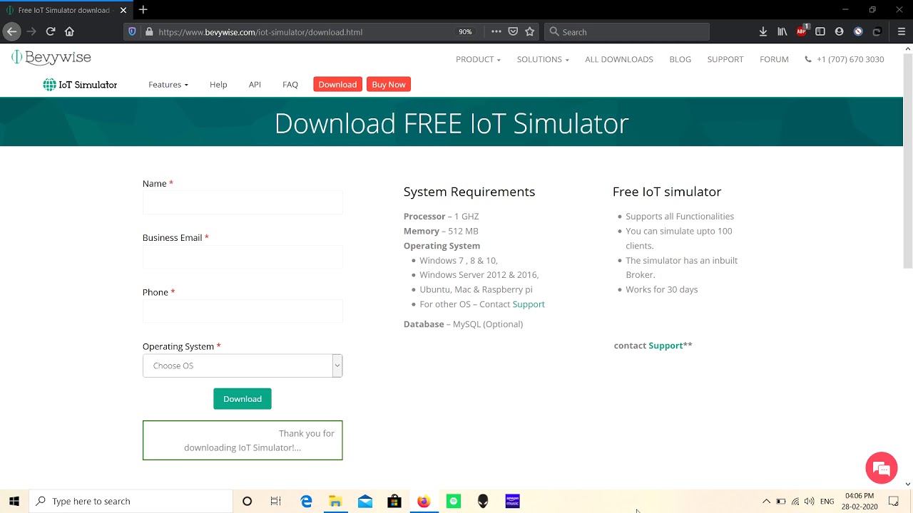
Task: Expand the PRODUCT menu
Action: tap(478, 59)
